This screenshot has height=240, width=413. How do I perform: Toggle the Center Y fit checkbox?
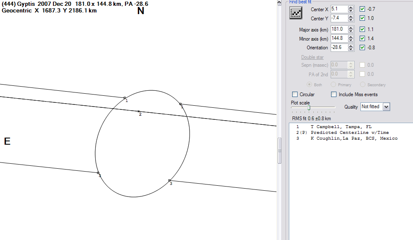362,18
